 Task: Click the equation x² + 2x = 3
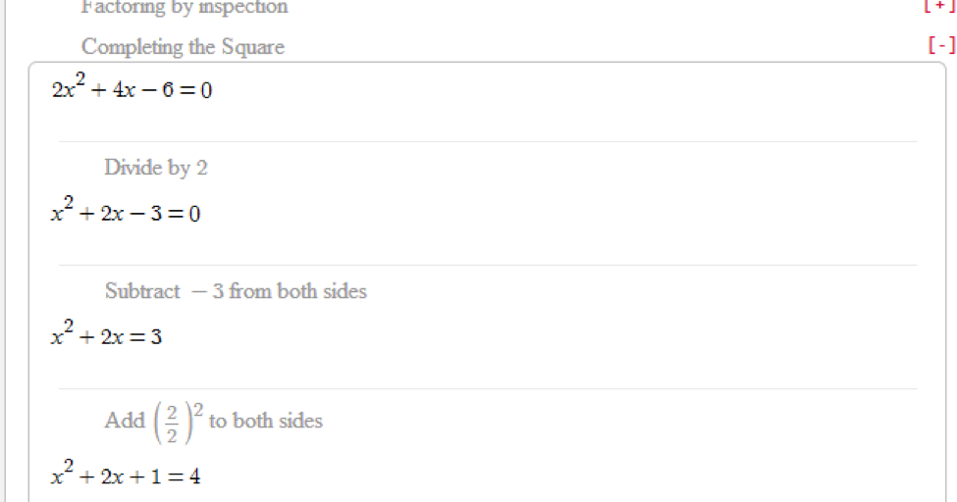point(106,333)
